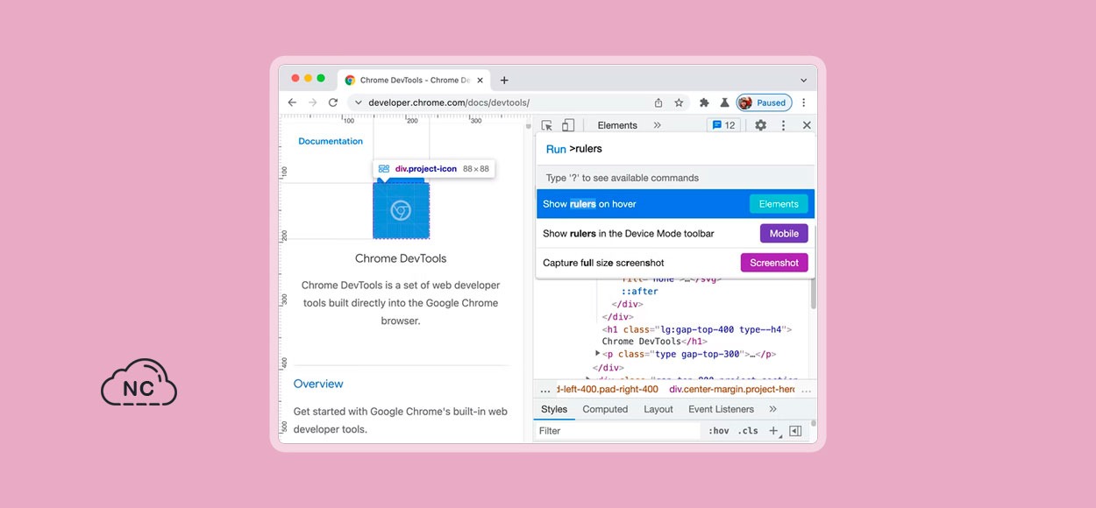Open DevTools settings gear
This screenshot has height=508, width=1096.
760,125
